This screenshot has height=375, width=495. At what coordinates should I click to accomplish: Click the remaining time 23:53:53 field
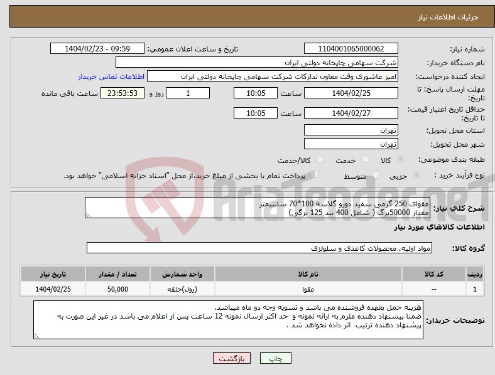[x=122, y=93]
